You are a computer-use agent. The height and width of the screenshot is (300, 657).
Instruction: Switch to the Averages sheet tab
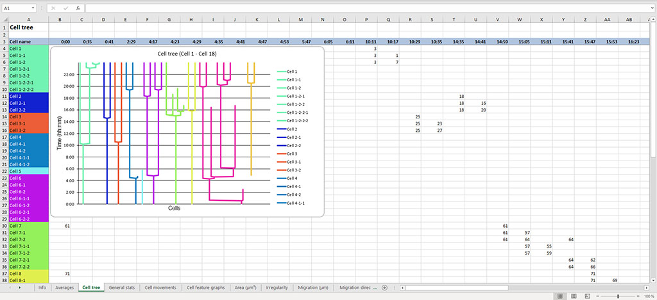tap(65, 287)
